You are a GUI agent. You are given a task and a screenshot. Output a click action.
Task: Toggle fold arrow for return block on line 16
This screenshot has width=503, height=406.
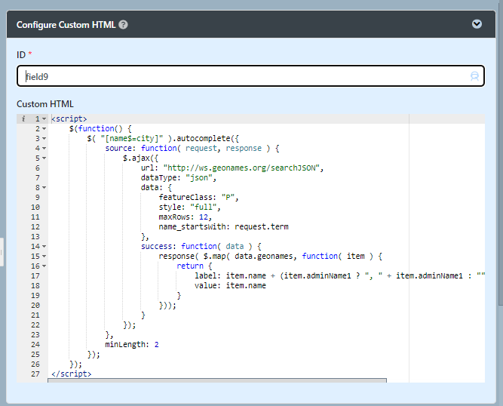click(44, 266)
